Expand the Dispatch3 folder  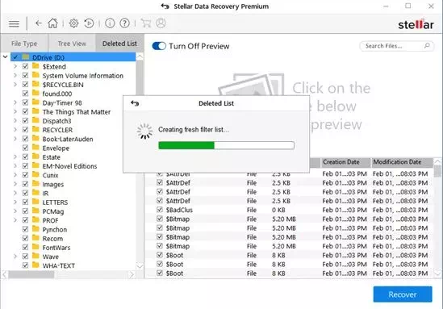point(15,120)
